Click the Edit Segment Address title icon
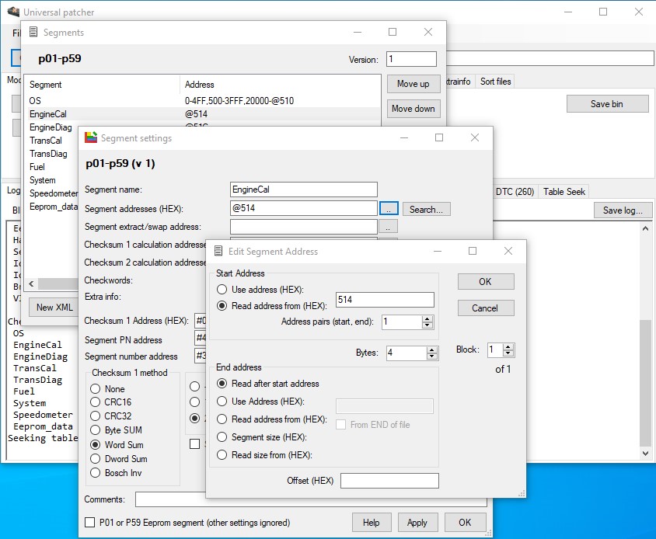This screenshot has height=539, width=656. point(218,251)
